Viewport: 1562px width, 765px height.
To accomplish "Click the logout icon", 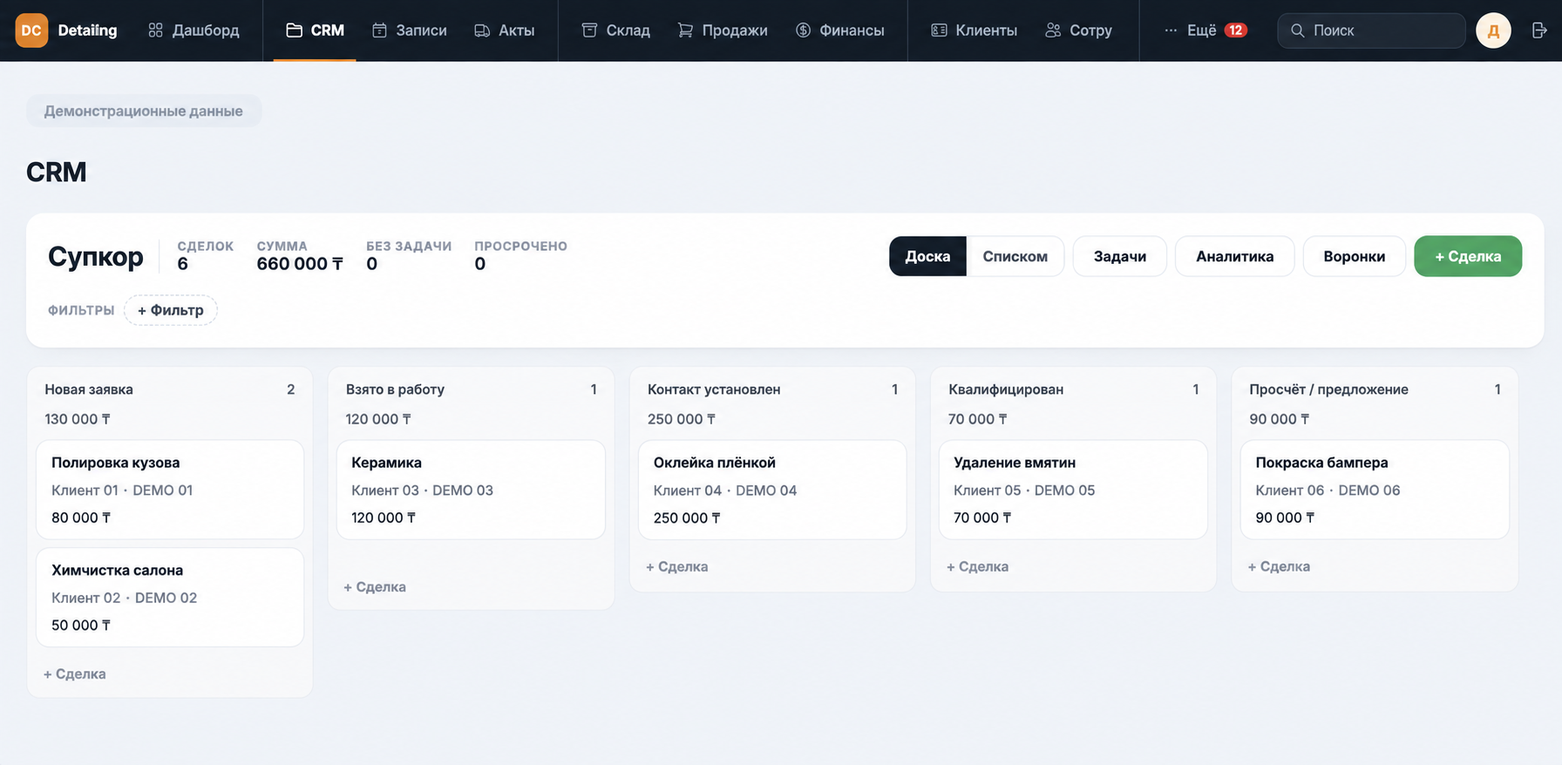I will pos(1539,30).
